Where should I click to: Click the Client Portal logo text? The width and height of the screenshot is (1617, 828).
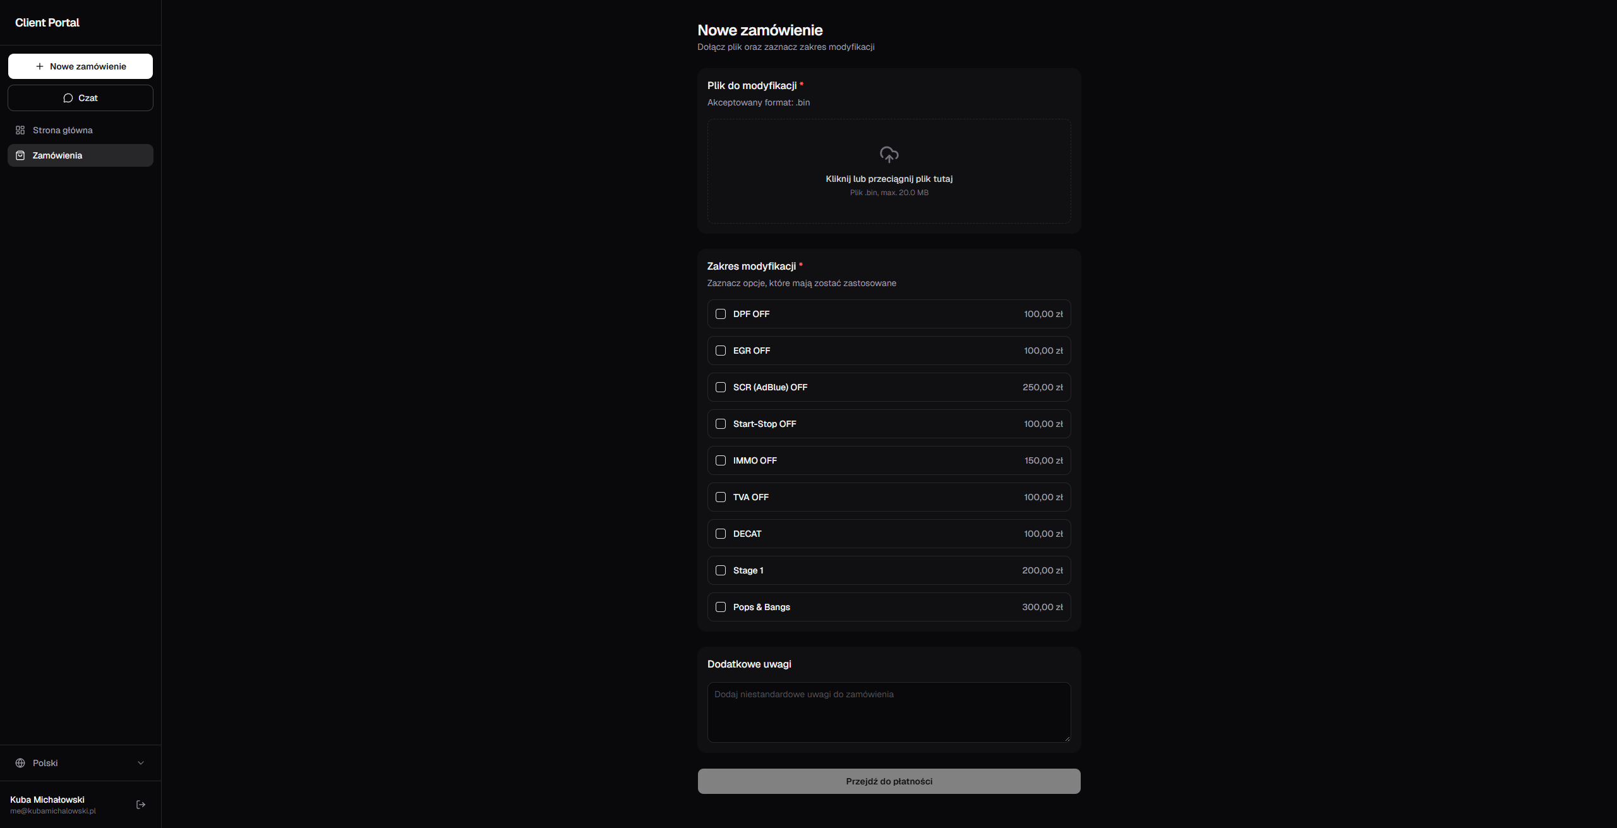(47, 23)
